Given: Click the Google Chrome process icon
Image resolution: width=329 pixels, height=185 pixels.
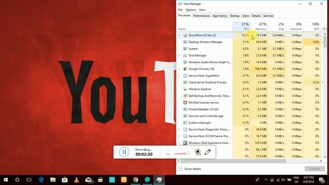Looking at the screenshot, I should 185,69.
